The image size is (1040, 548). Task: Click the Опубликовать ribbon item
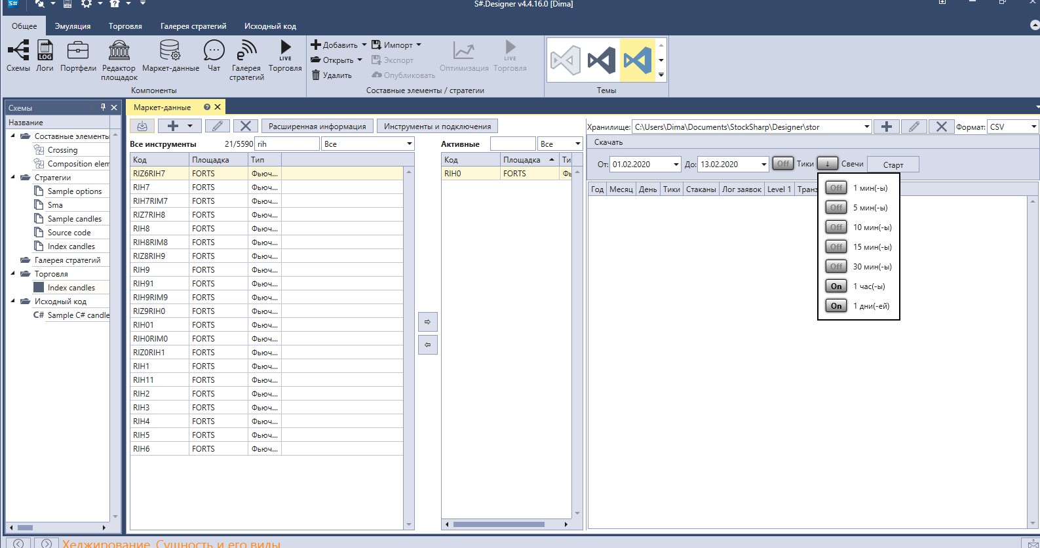click(403, 75)
